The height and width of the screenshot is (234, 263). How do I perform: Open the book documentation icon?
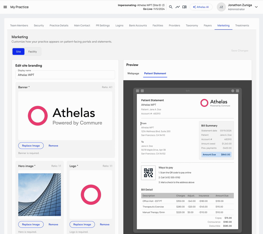(184, 7)
